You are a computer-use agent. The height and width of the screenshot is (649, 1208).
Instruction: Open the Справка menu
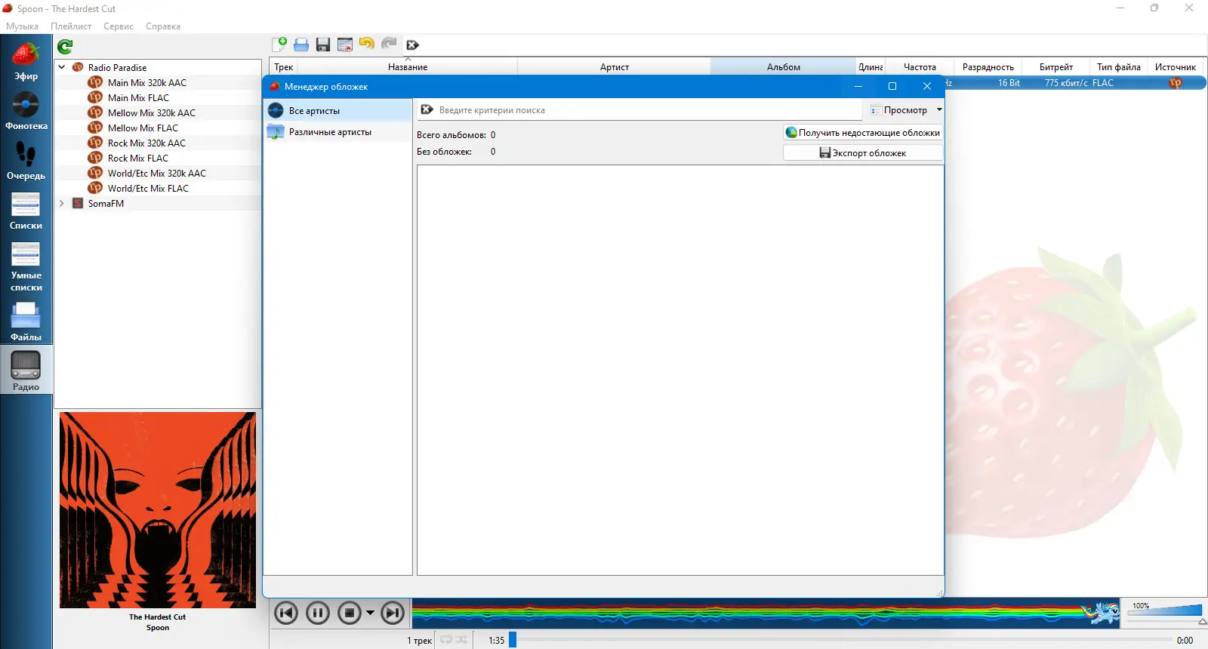163,26
